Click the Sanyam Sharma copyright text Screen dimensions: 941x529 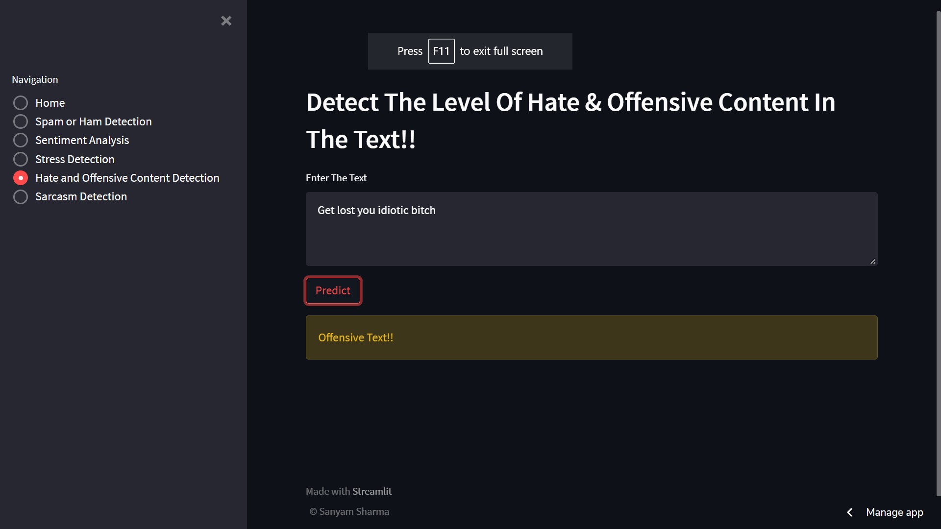coord(349,511)
